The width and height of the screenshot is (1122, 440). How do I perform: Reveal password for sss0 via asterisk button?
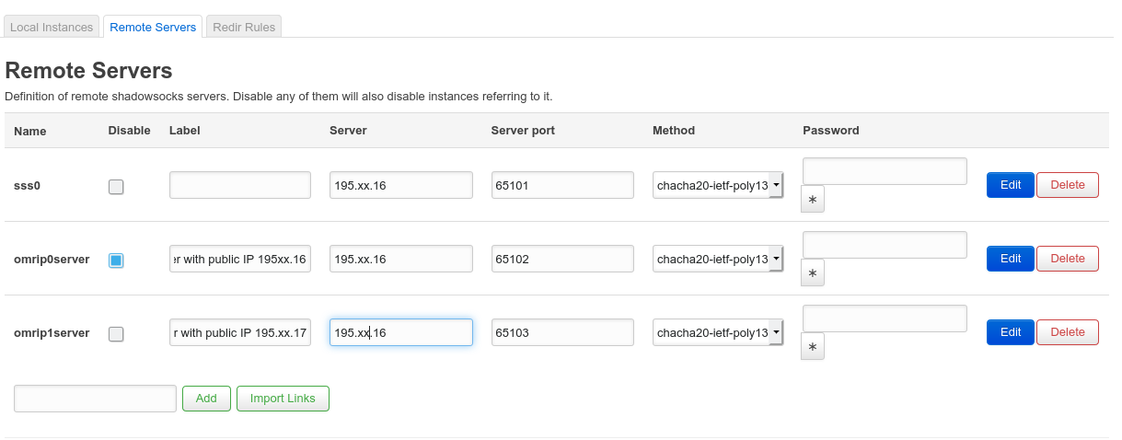click(812, 199)
